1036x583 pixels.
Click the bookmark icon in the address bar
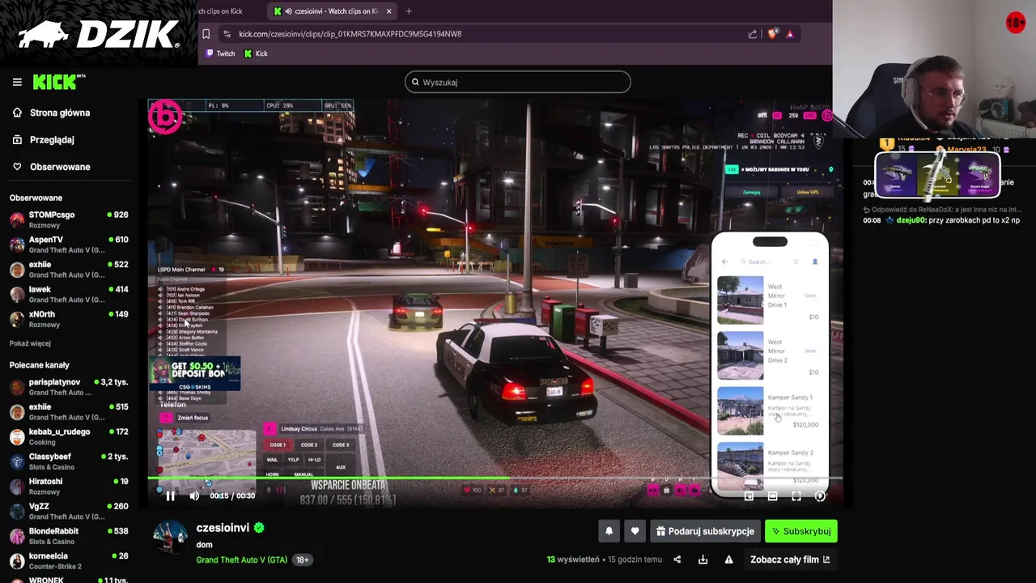pos(206,34)
